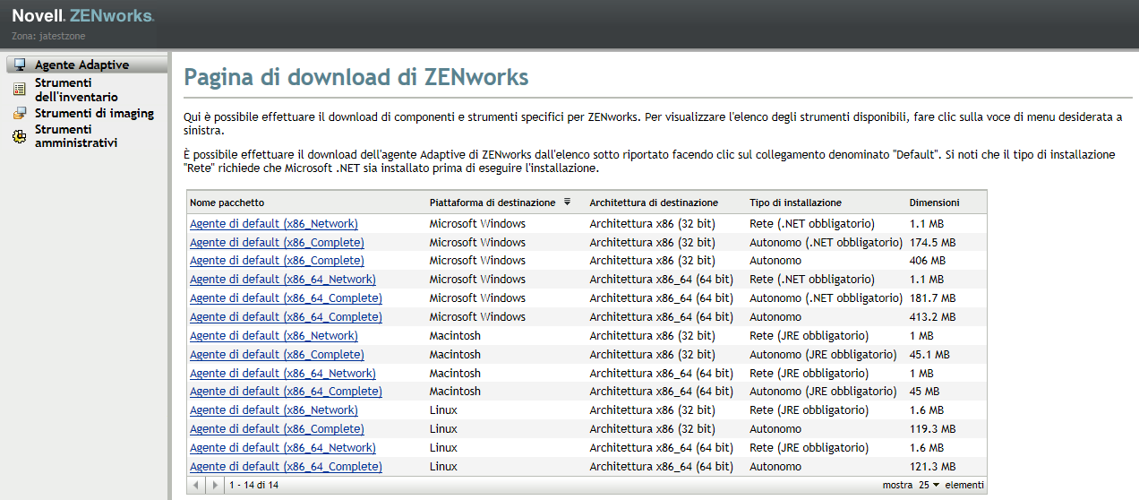
Task: Click the sort icon beside Piattaforma di destinazione
Action: (x=567, y=202)
